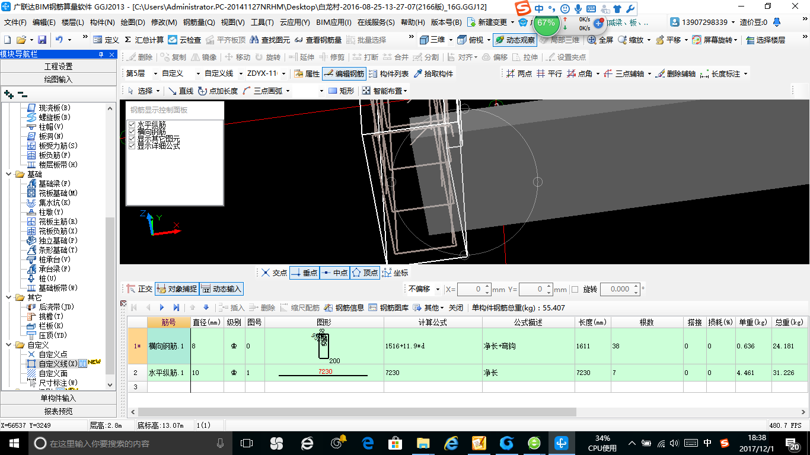Activate 动态观察 orbit view tool
Screen dimensions: 810x455
515,40
